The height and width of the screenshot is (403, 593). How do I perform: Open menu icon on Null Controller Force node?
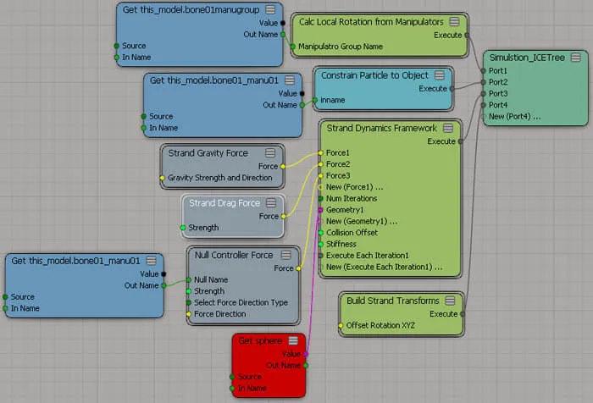(x=286, y=255)
